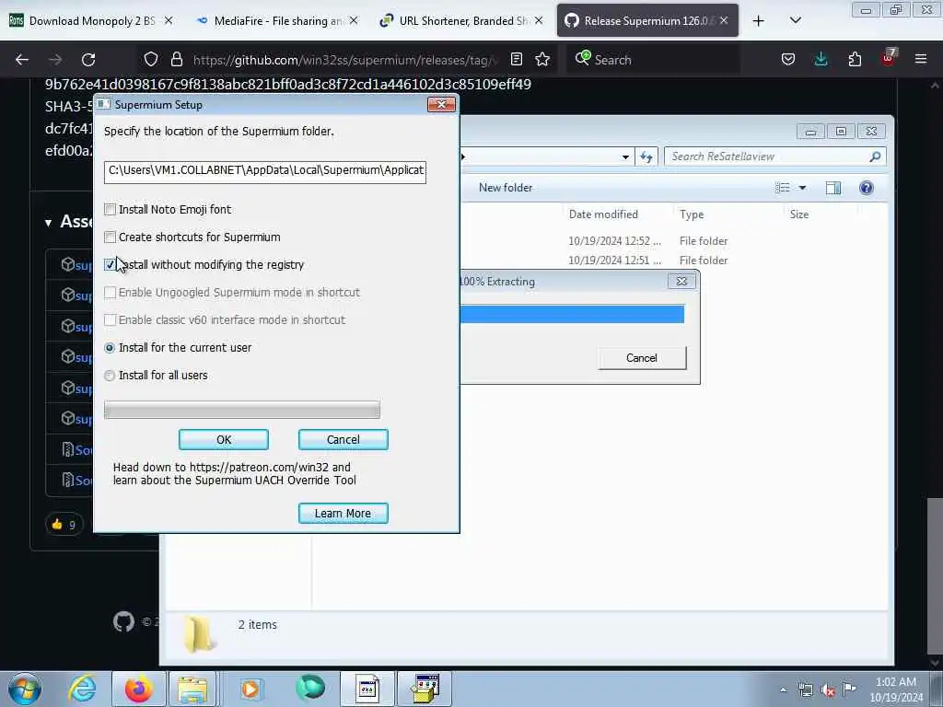
Task: Open tracking protection shield icon
Action: 151,60
